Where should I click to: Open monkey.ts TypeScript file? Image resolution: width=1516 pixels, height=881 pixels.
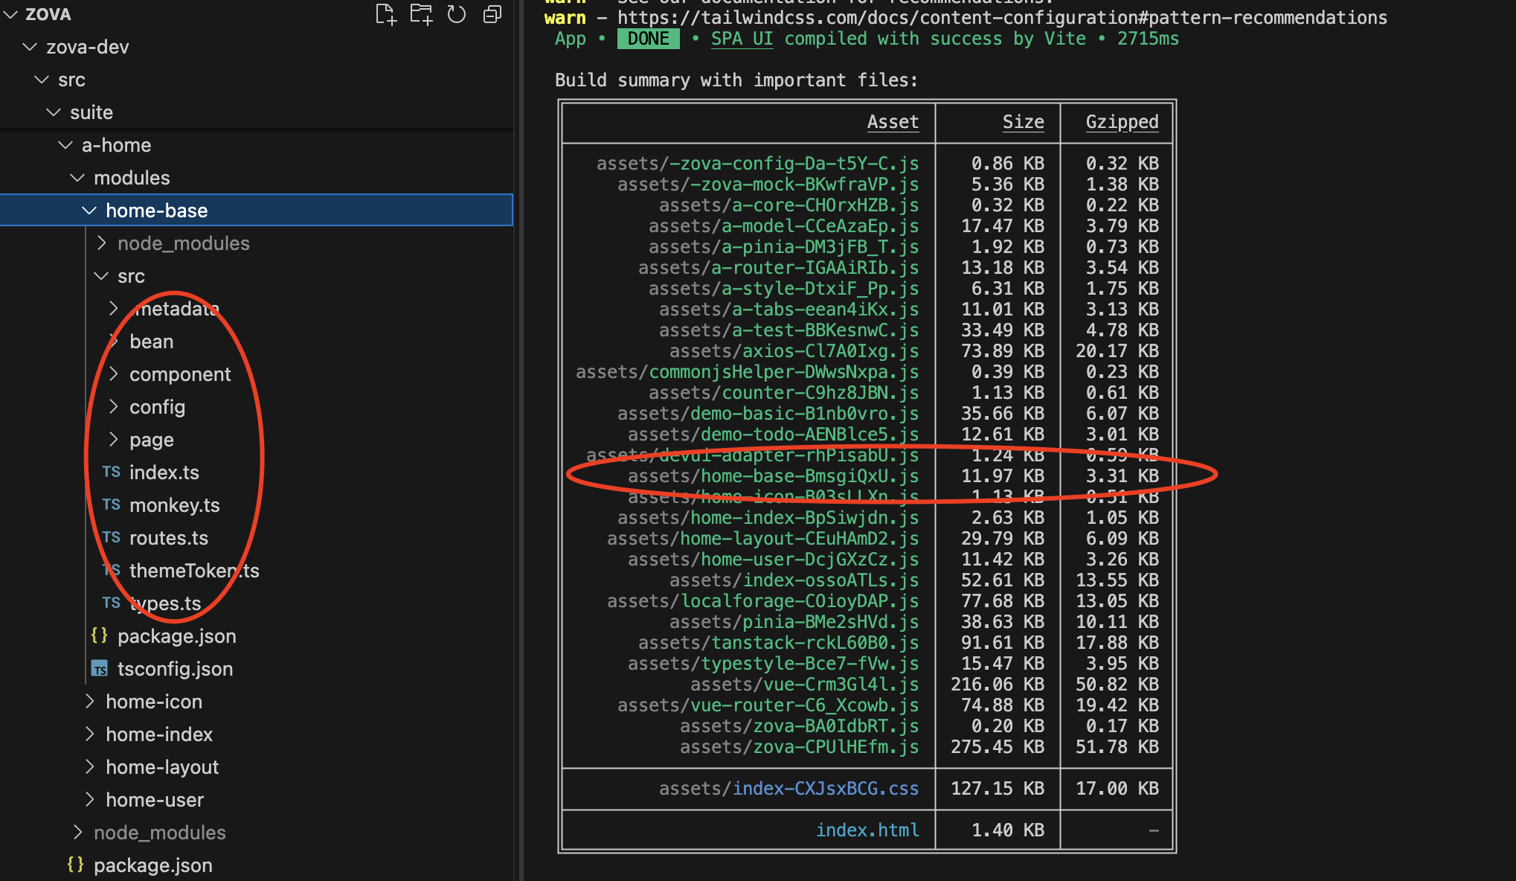pyautogui.click(x=174, y=505)
